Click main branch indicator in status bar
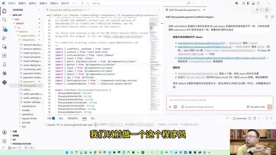The width and height of the screenshot is (276, 155). pos(13,148)
